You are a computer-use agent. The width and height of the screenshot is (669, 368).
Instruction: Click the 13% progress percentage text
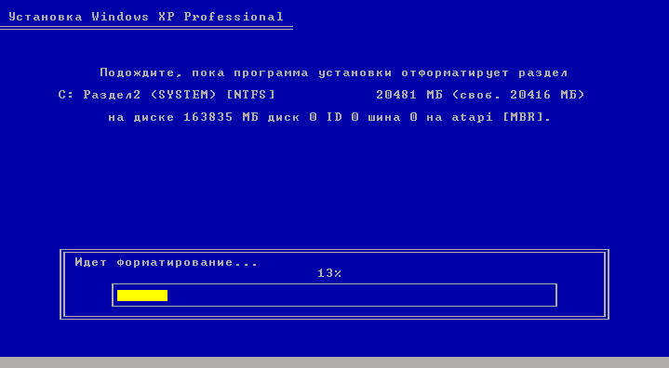tap(329, 273)
